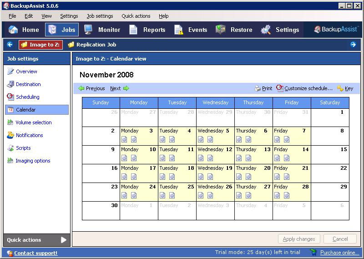Image resolution: width=364 pixels, height=259 pixels.
Task: Select Saturday 1 calendar cell
Action: [x=330, y=117]
